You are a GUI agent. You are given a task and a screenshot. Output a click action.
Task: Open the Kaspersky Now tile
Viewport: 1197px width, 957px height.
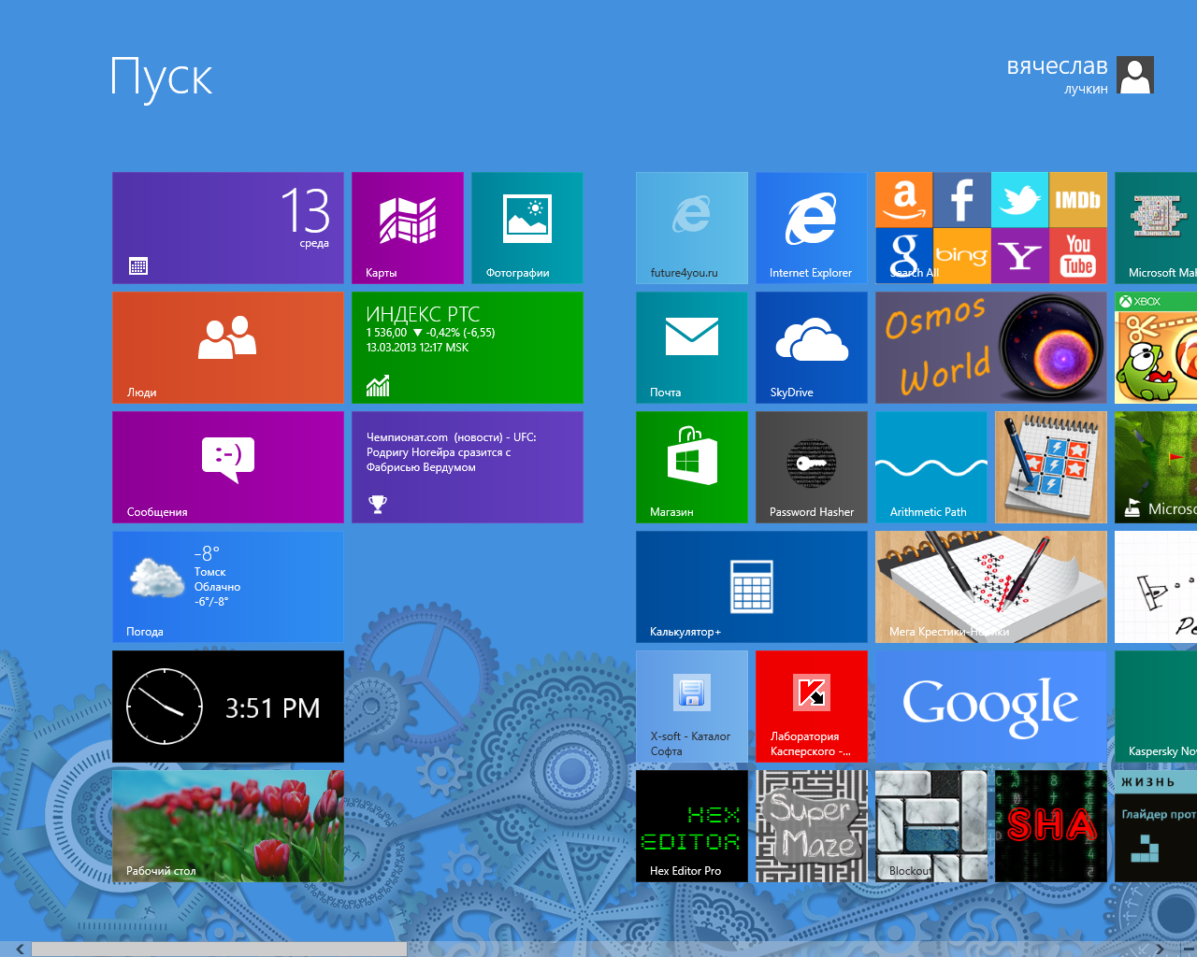click(x=1156, y=707)
